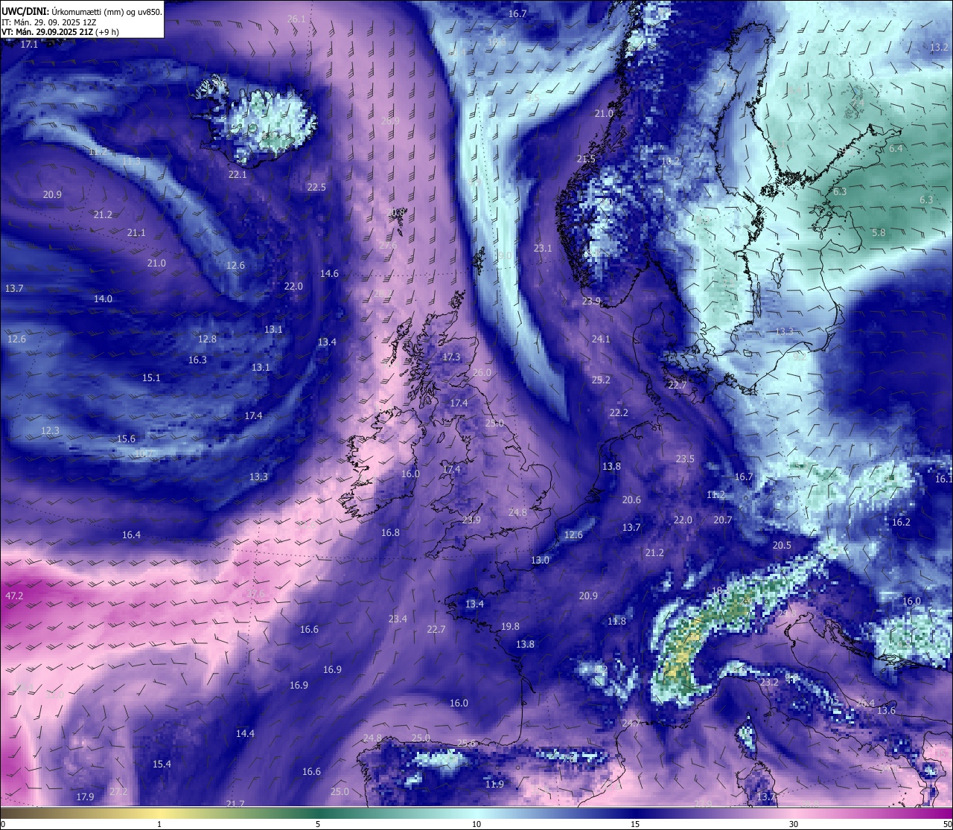Click the 14.0 map value
This screenshot has height=830, width=953.
click(103, 299)
